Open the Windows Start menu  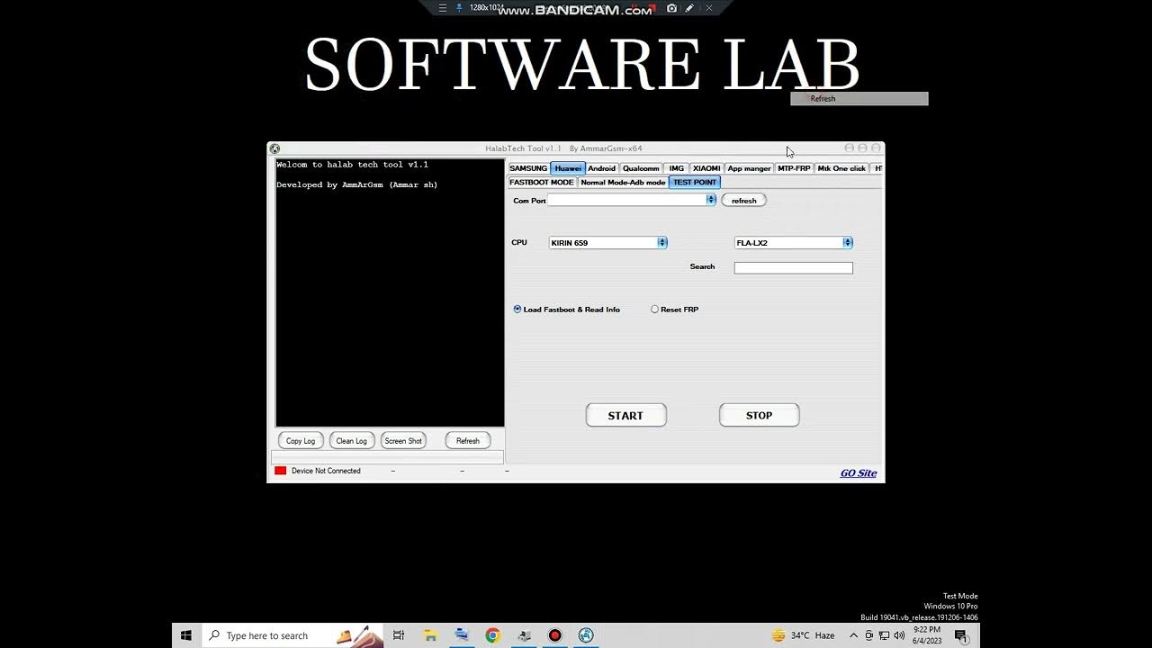point(186,635)
